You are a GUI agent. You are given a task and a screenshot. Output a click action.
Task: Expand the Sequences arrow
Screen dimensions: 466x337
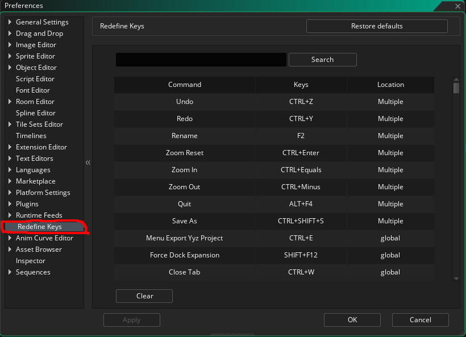pyautogui.click(x=10, y=272)
